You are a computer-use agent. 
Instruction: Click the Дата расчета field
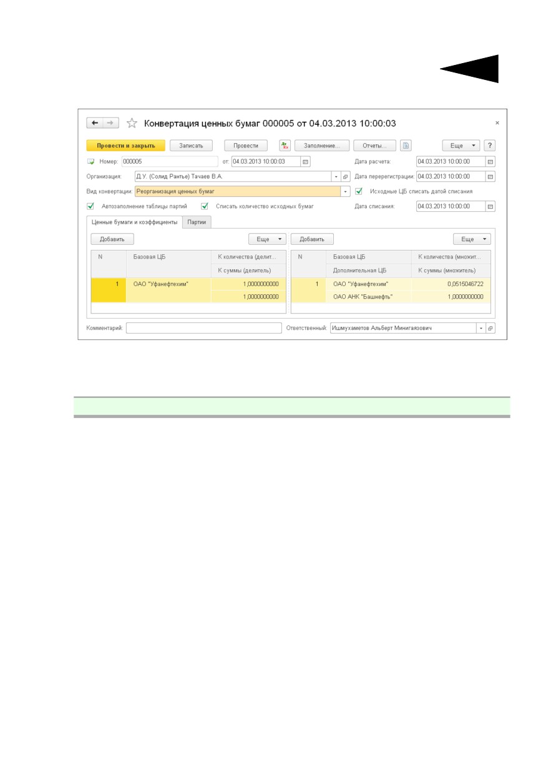pos(451,161)
